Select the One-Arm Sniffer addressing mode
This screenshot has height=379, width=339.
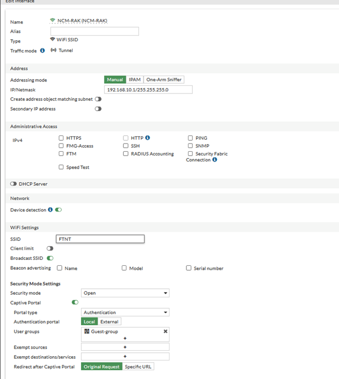tap(164, 80)
